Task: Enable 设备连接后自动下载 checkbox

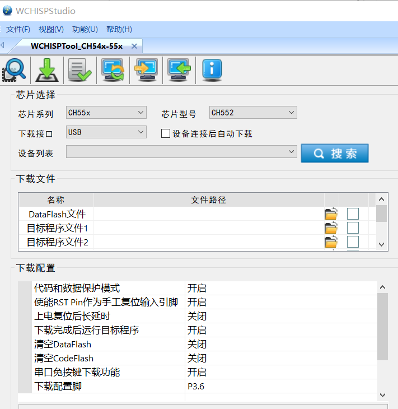Action: click(166, 133)
